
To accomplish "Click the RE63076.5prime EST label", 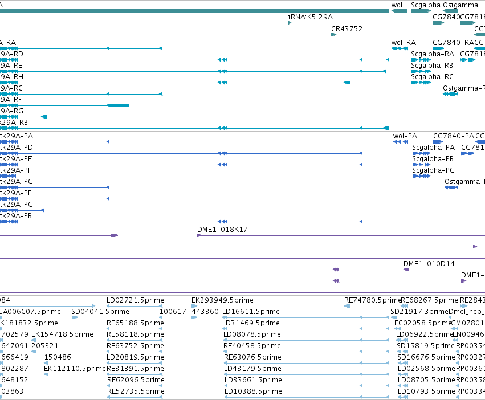I will pyautogui.click(x=252, y=357).
